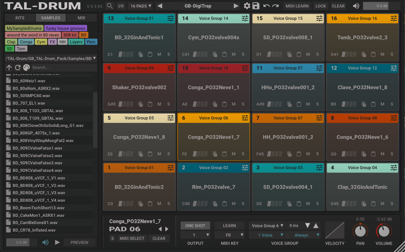Open the MIDI key F0 dropdown

[x=229, y=235]
